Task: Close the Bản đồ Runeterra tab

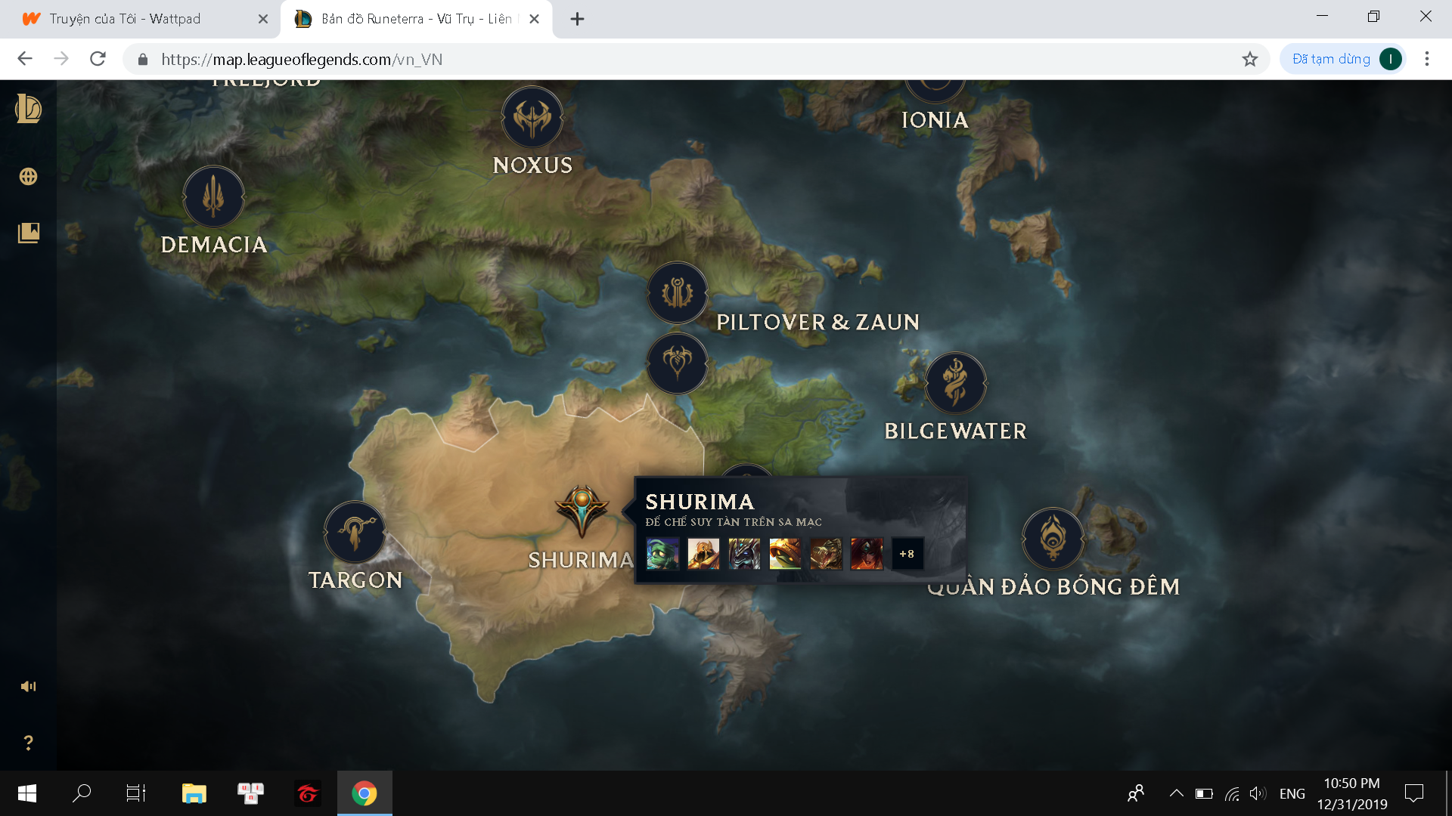Action: pyautogui.click(x=534, y=19)
